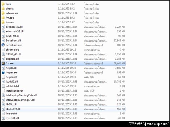Screen dimensions: 170x127
Task: Click the file name "Icudt42.dll"
Action: pyautogui.click(x=12, y=81)
